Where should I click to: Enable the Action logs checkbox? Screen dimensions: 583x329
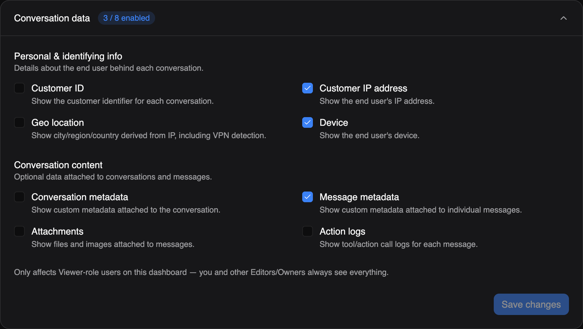[308, 231]
